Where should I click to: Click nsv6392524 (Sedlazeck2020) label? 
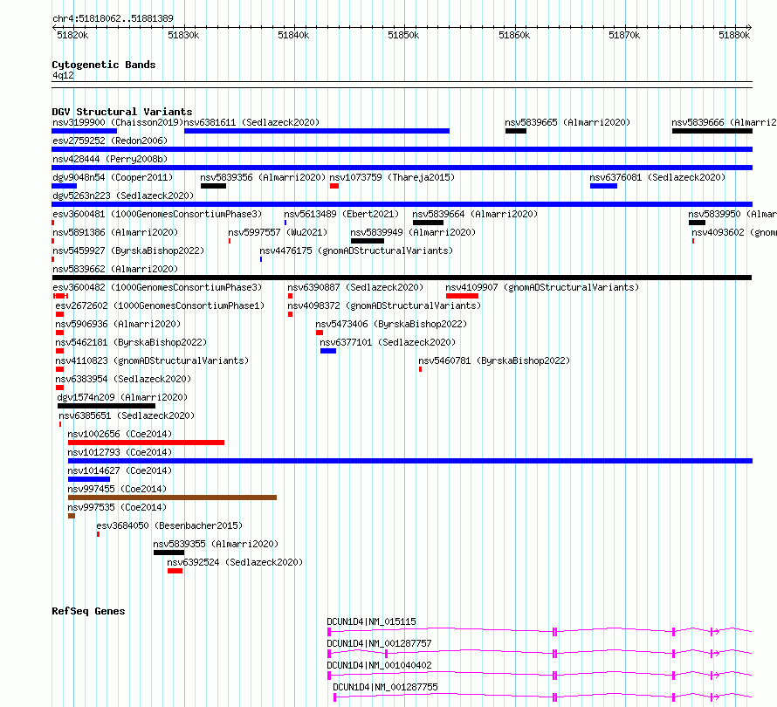click(x=235, y=562)
